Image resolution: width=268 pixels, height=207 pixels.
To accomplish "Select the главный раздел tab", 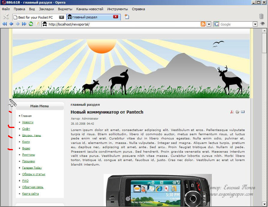I will click(93, 17).
